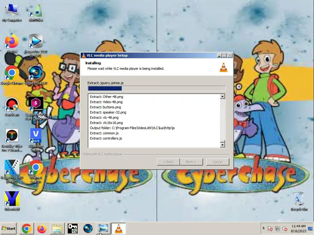Viewport: 314px width, 235px height.
Task: Select log line 'Extract: Video-48.png'
Action: click(106, 102)
